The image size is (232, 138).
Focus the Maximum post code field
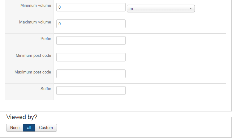click(91, 74)
